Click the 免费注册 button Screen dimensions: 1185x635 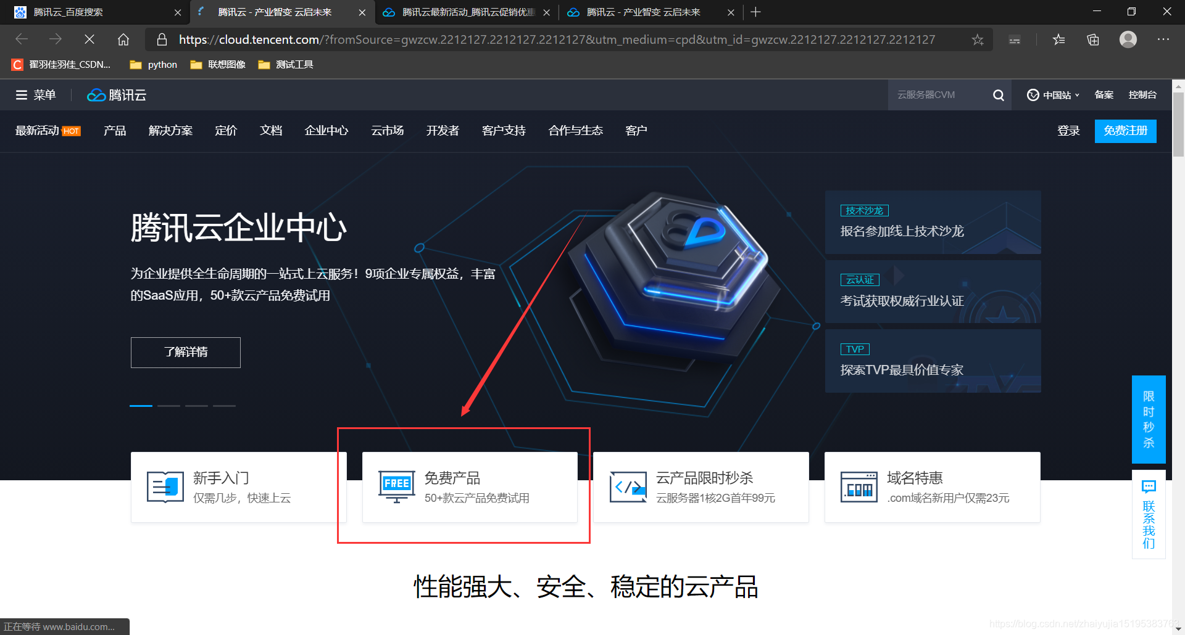(x=1126, y=131)
